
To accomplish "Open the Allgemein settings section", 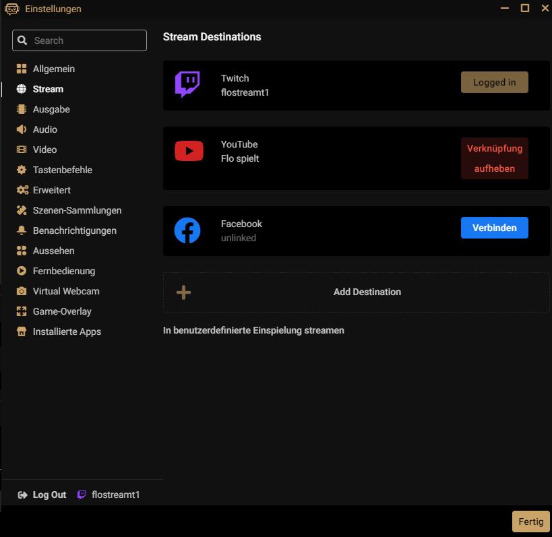I will tap(53, 69).
